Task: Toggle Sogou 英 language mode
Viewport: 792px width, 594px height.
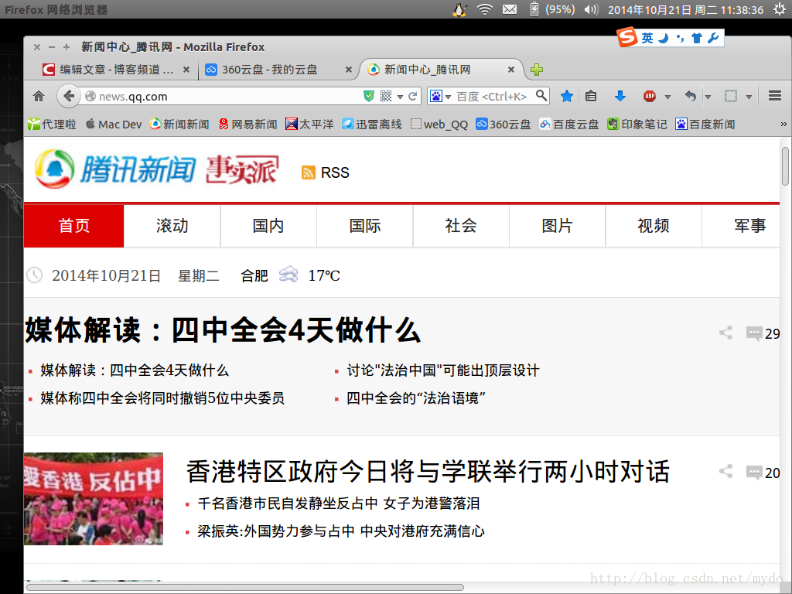Action: click(647, 38)
